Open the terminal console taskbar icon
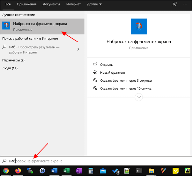The image size is (192, 176). [x=139, y=171]
